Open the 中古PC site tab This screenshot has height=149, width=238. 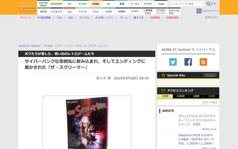tap(135, 12)
